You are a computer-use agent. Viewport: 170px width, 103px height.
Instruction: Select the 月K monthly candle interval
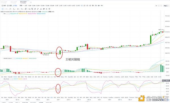(96, 6)
